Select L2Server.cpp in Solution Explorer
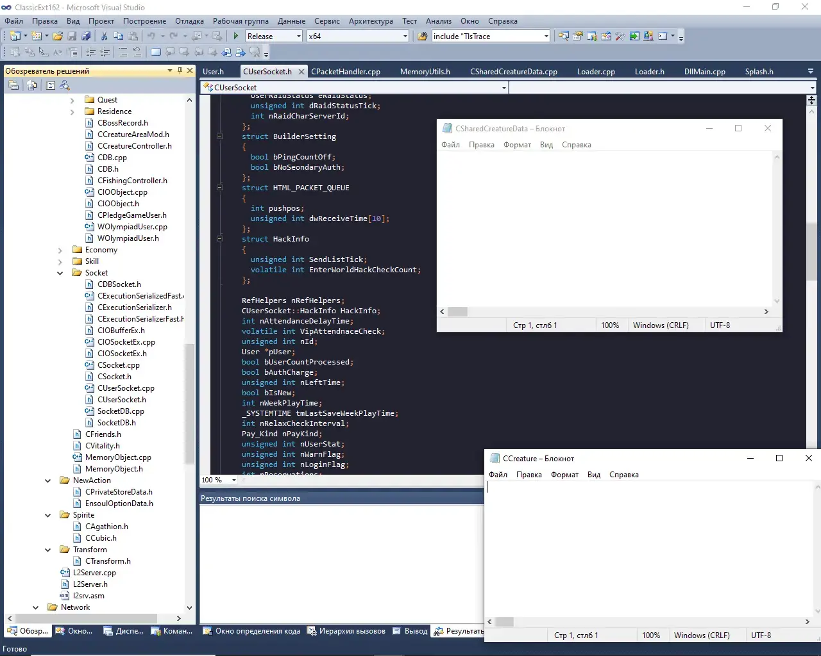The image size is (821, 656). 94,573
